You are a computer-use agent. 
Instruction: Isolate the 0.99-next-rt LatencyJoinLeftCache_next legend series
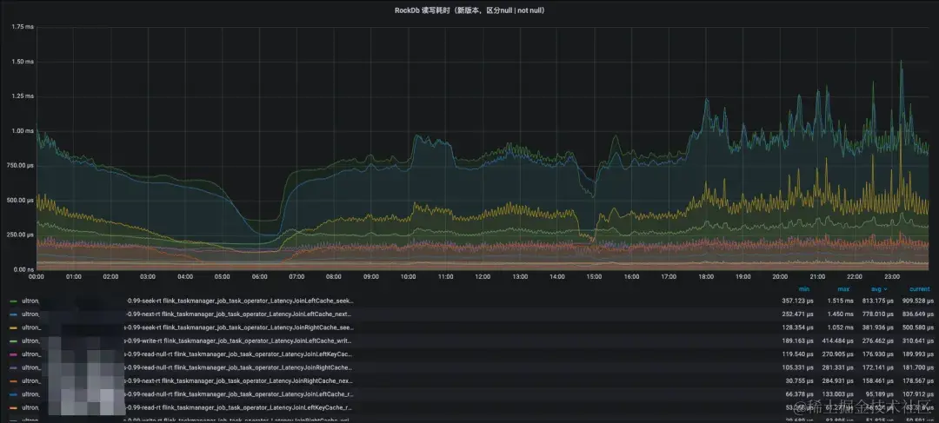tap(188, 314)
